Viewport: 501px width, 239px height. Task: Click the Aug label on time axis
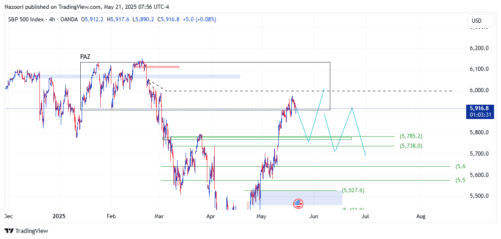point(421,216)
